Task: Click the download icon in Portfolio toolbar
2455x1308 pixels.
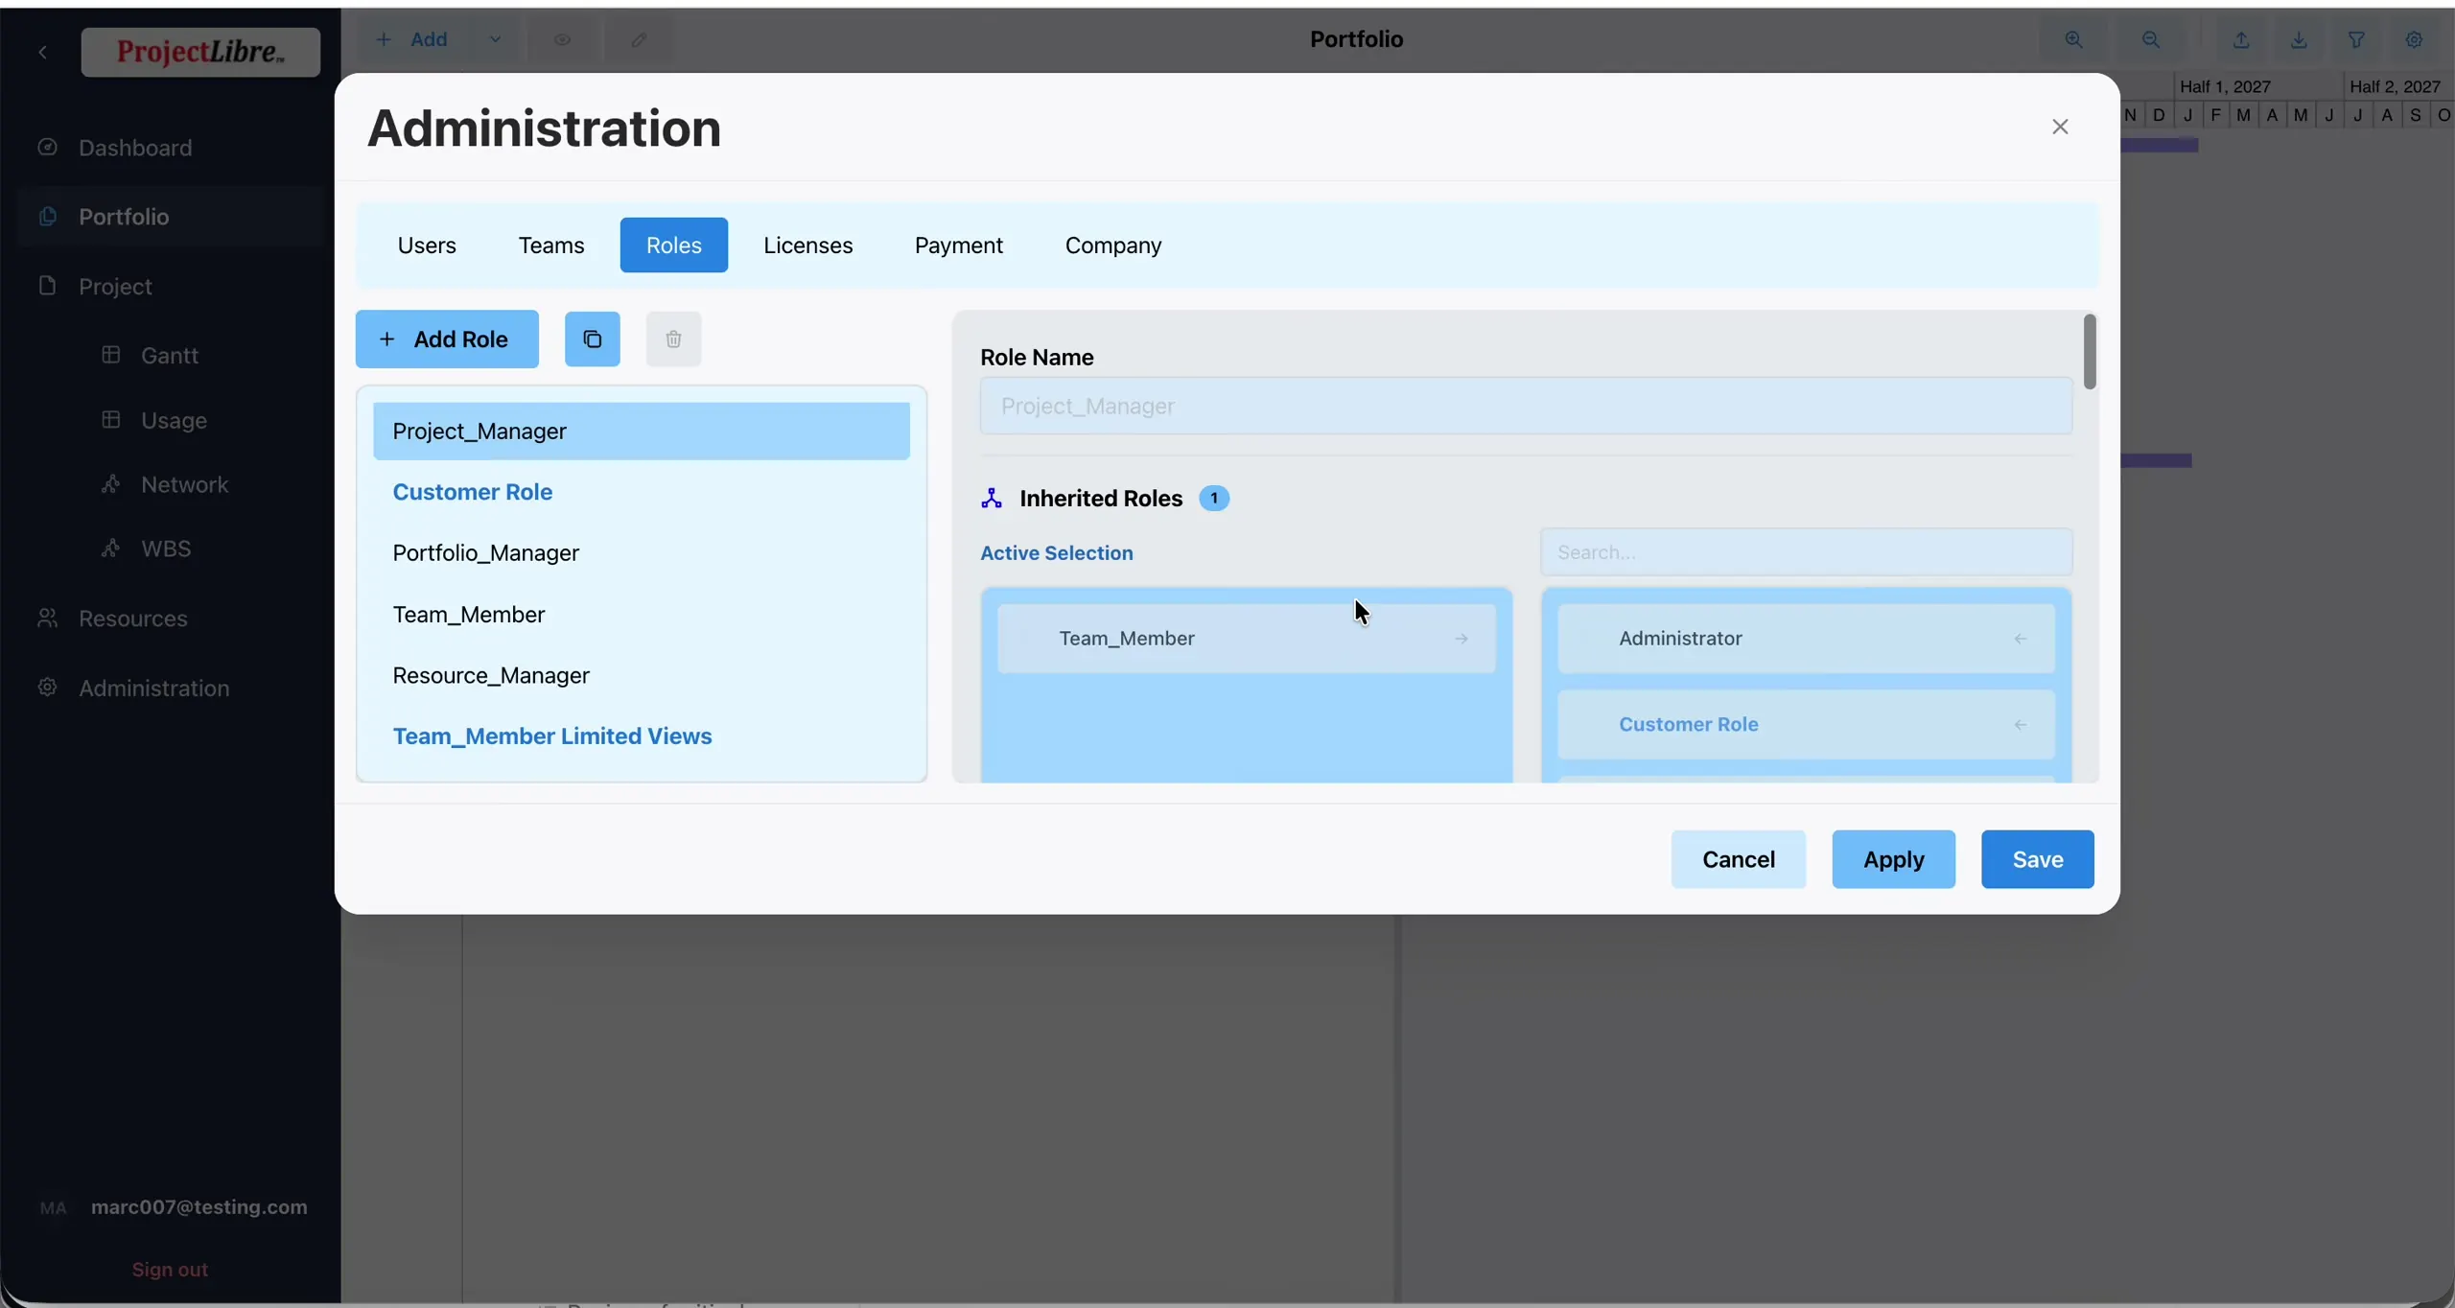Action: (x=2299, y=39)
